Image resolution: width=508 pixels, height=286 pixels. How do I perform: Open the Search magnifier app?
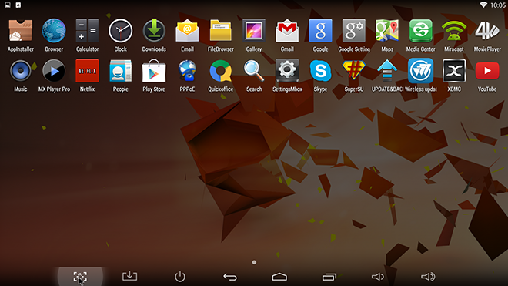254,71
